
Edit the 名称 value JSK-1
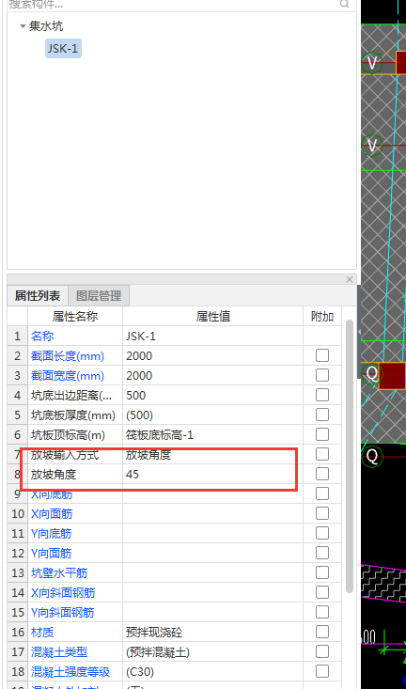[x=212, y=337]
